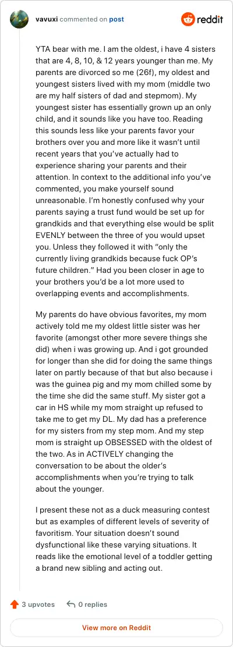
Task: Click the orange Reddit Snoo logo icon
Action: pyautogui.click(x=188, y=19)
